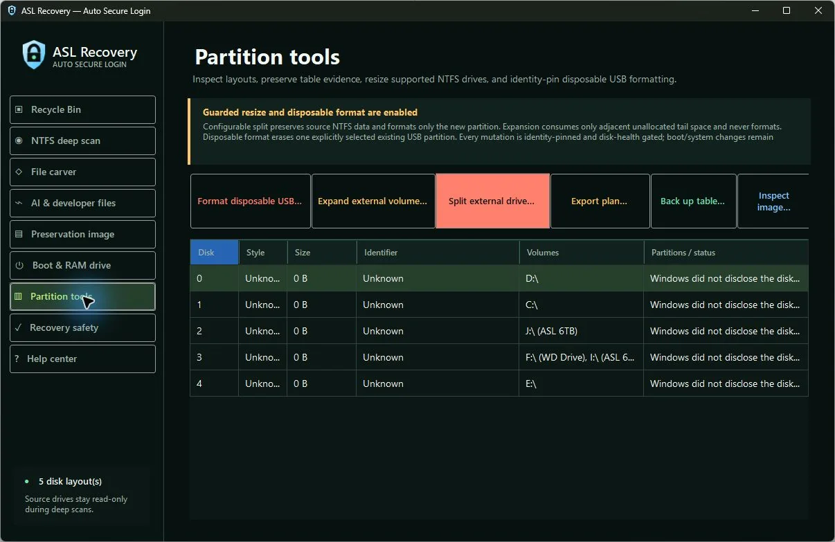Click the 5 disk layout(s) status text
This screenshot has height=542, width=835.
tap(70, 481)
